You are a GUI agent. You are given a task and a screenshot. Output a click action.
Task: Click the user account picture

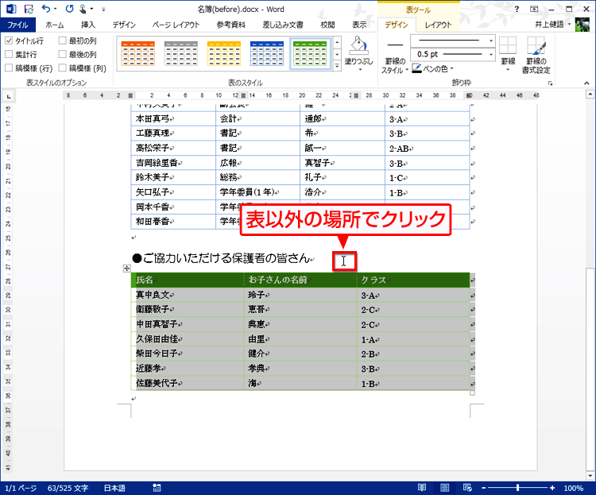click(582, 25)
